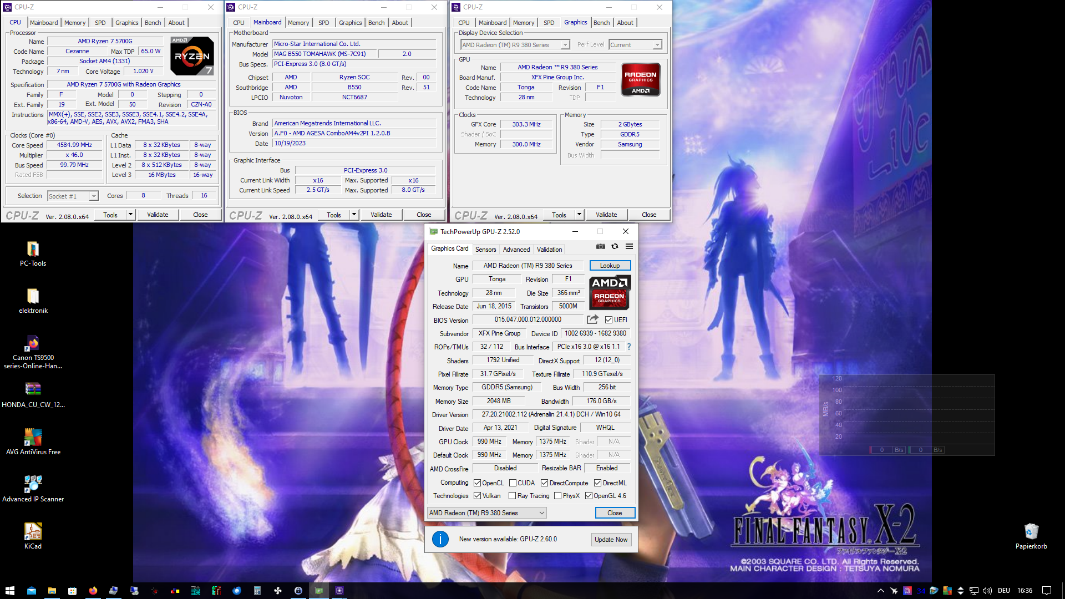The width and height of the screenshot is (1065, 599).
Task: Open Firefox from the taskbar
Action: 93,591
